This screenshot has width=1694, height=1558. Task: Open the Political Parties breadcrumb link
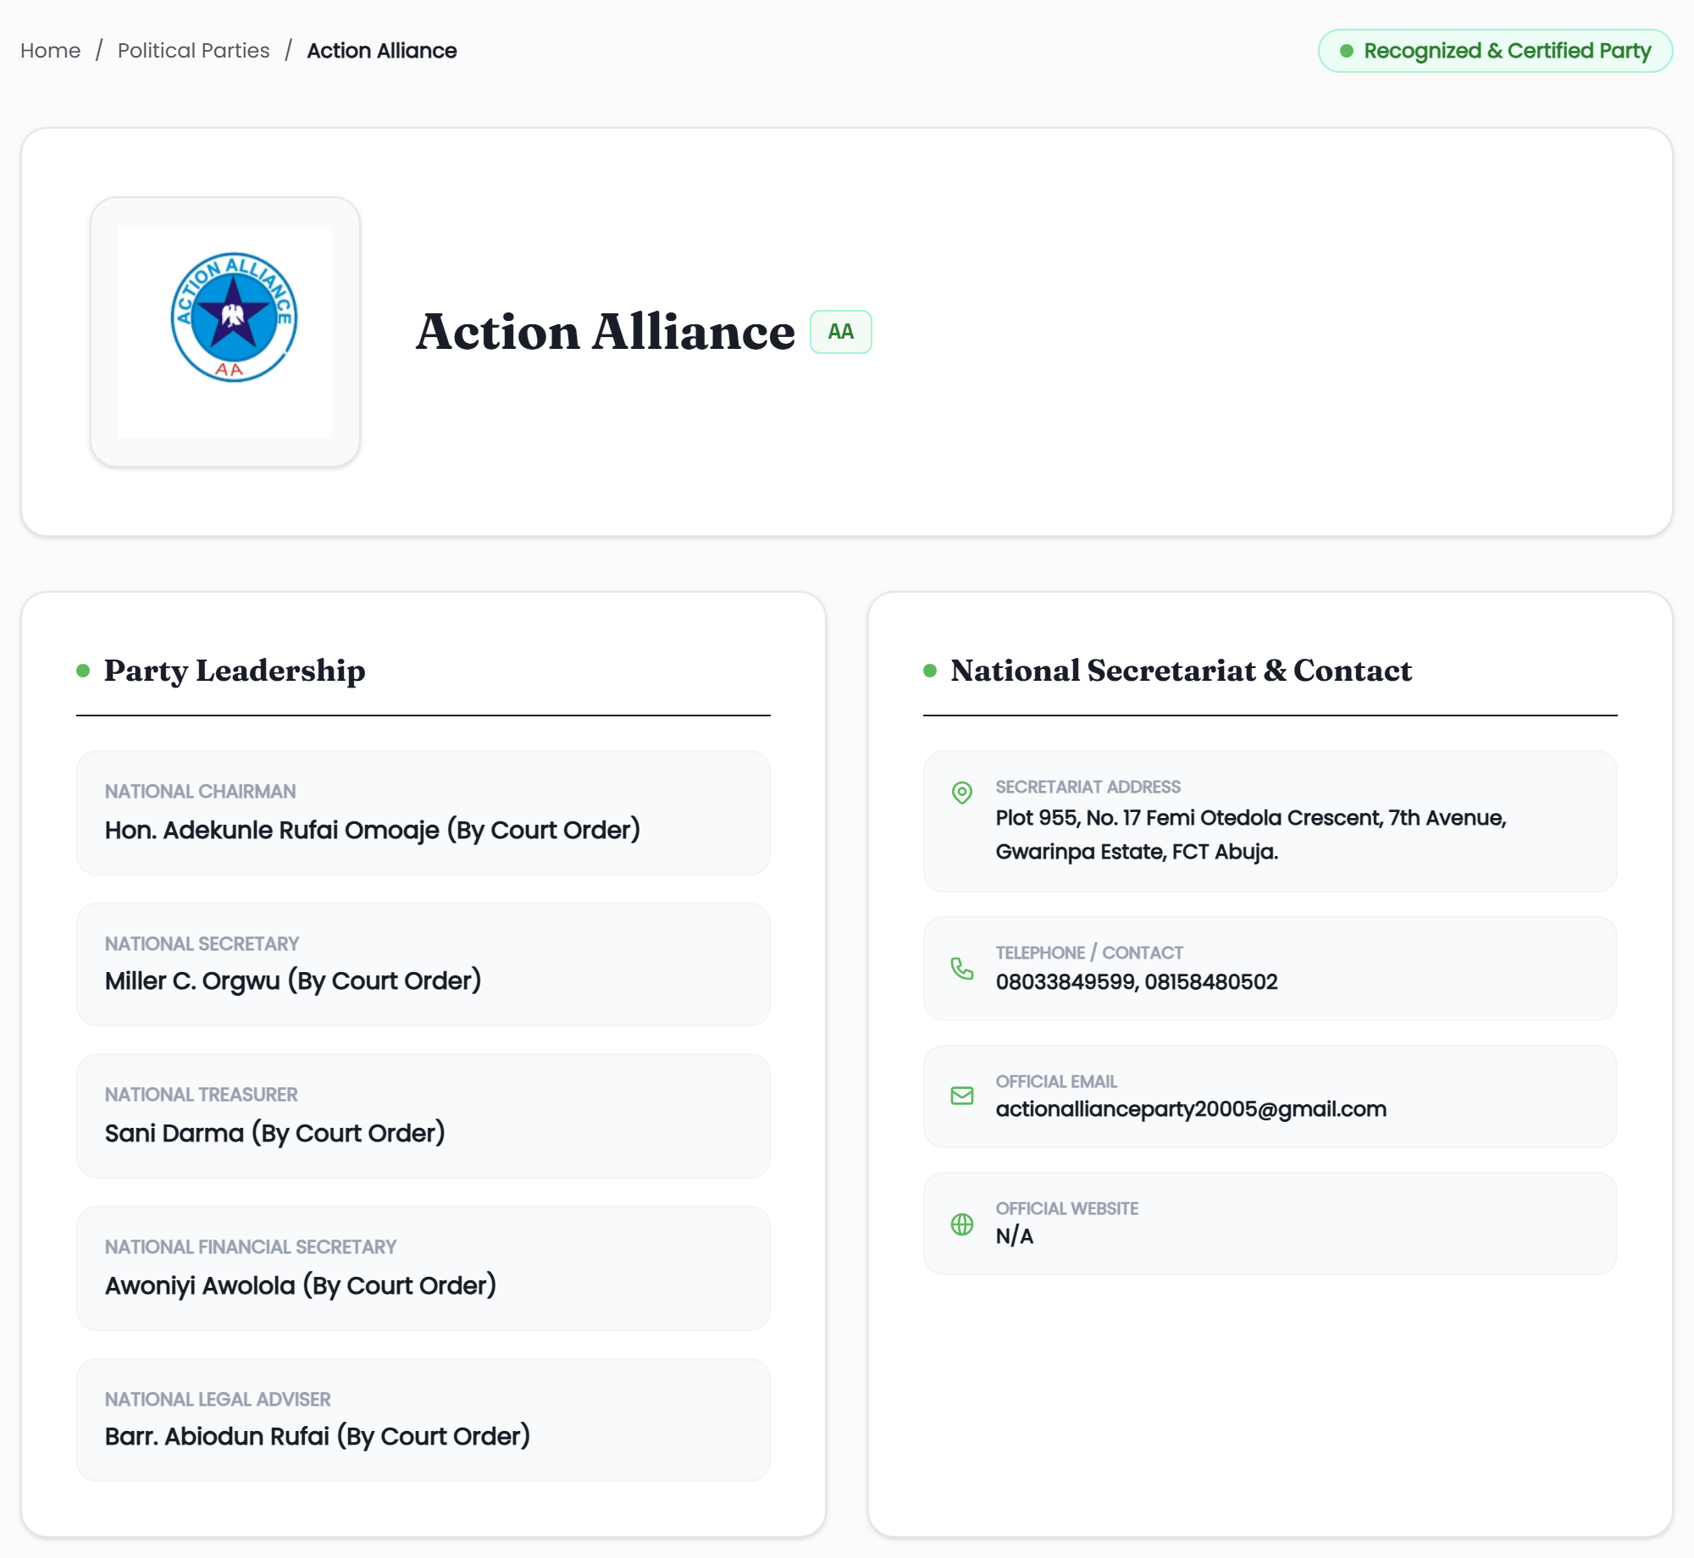point(193,51)
